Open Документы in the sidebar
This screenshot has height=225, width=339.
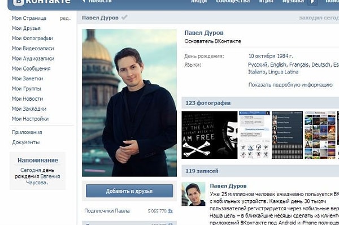click(26, 142)
